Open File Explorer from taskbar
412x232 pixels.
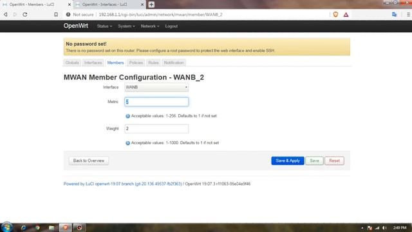pyautogui.click(x=51, y=227)
